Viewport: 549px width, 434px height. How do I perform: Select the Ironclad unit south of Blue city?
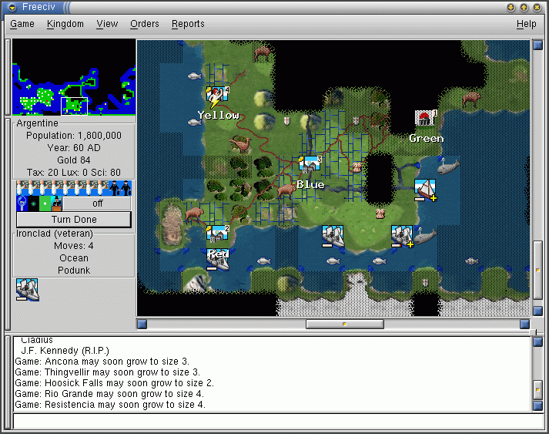(x=333, y=237)
